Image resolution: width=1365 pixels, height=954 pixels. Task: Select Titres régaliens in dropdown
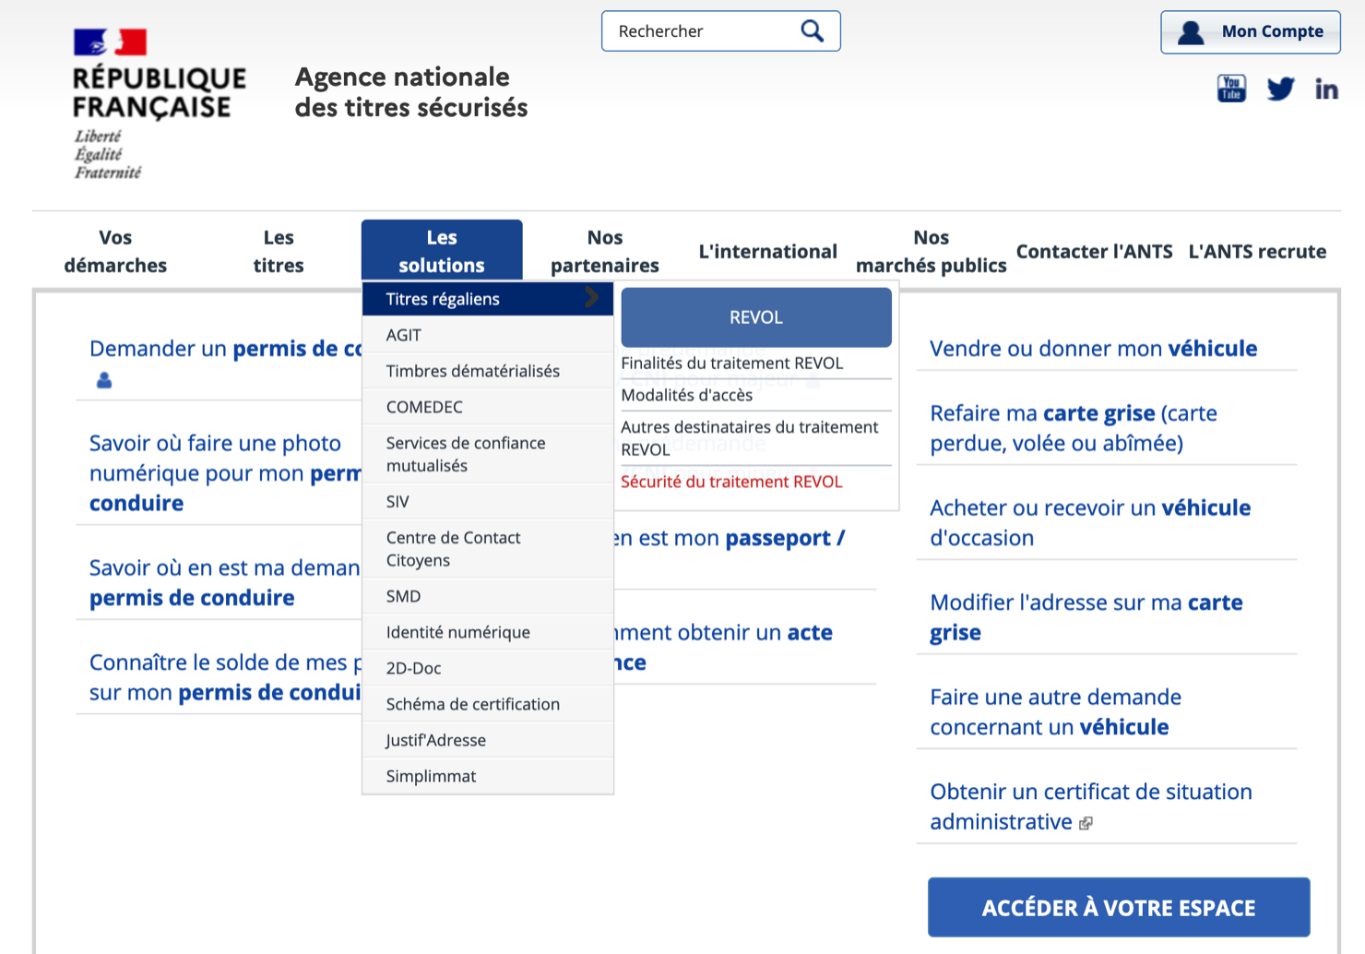pyautogui.click(x=487, y=299)
